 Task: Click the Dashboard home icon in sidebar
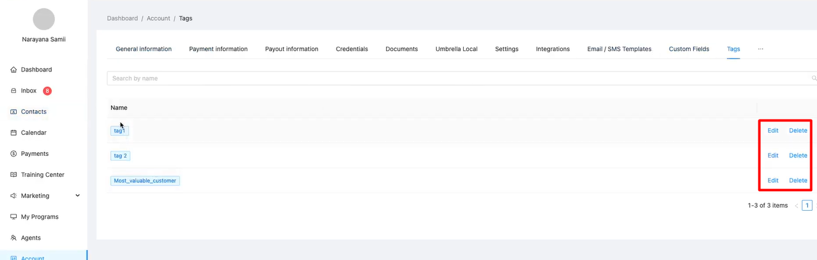click(14, 70)
